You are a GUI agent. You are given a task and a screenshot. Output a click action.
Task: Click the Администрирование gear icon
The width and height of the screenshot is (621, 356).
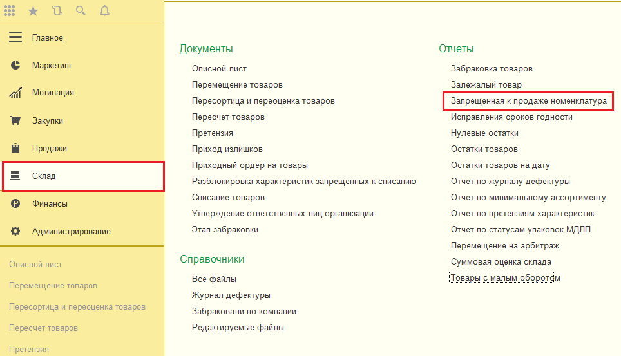pos(15,231)
